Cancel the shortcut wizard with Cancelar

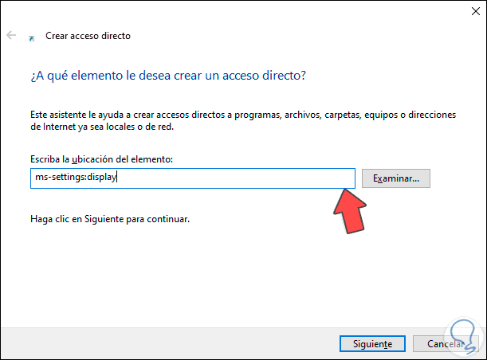pyautogui.click(x=443, y=344)
